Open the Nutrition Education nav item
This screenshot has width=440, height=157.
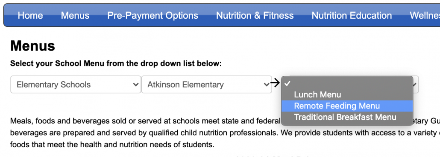352,15
